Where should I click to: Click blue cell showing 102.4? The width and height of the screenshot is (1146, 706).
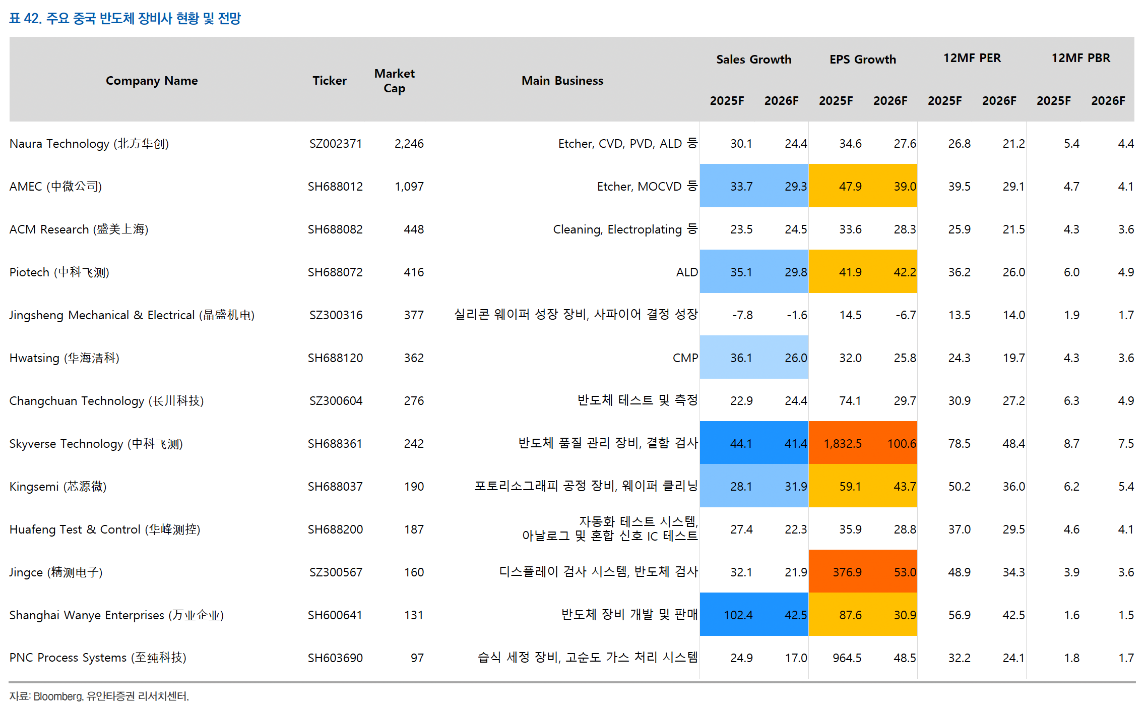point(738,615)
